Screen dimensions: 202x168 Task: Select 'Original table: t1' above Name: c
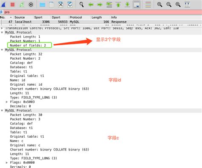tap(27, 136)
